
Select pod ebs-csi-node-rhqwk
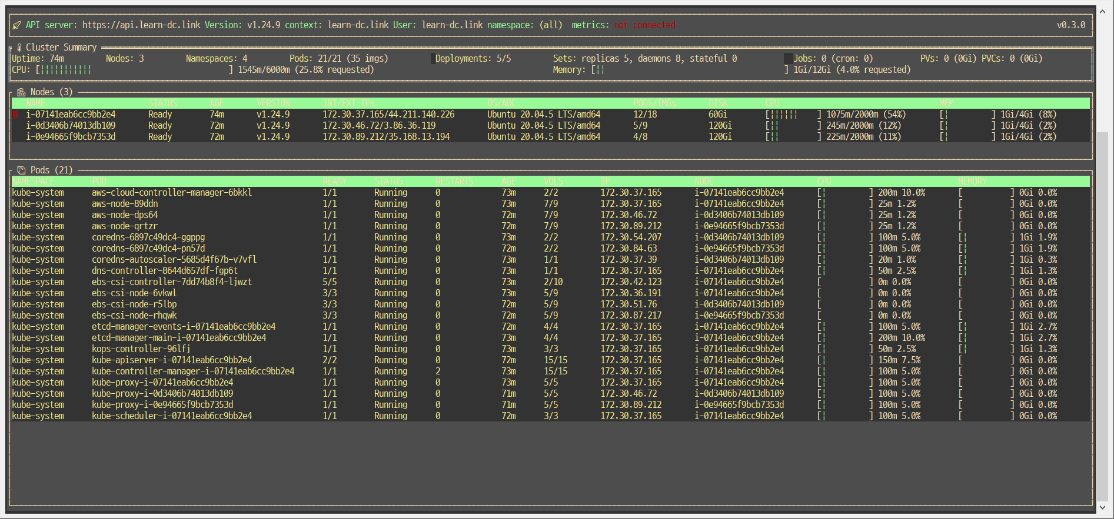pyautogui.click(x=551, y=316)
